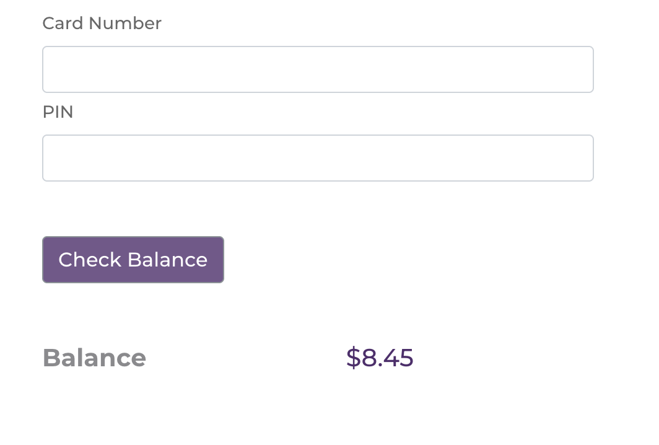659x445 pixels.
Task: Submit form with purple Check Balance button
Action: coord(133,260)
